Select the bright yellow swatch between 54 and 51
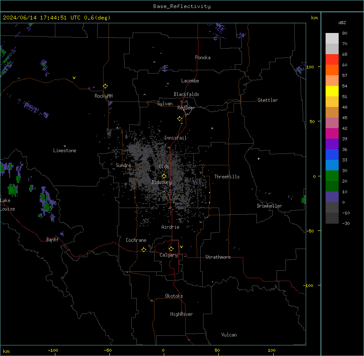 pos(332,91)
